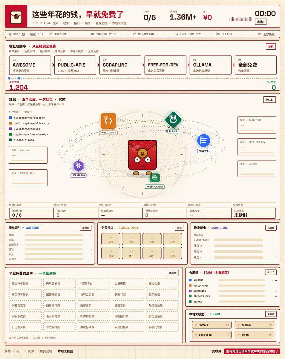
Task: Click 模型 · OLLAMA side card
Action: pyautogui.click(x=257, y=169)
